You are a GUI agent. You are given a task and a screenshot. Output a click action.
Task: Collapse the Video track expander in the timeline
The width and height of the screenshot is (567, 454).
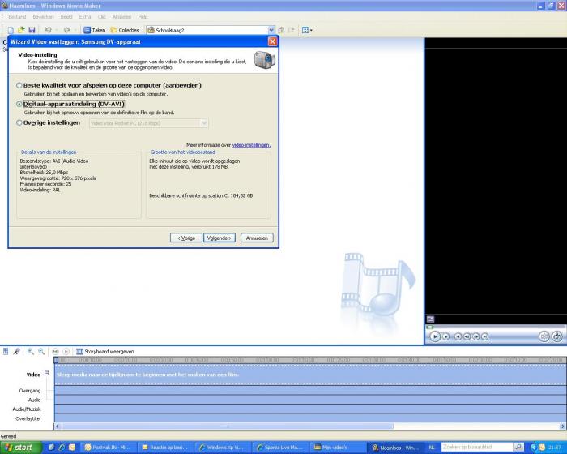point(47,373)
